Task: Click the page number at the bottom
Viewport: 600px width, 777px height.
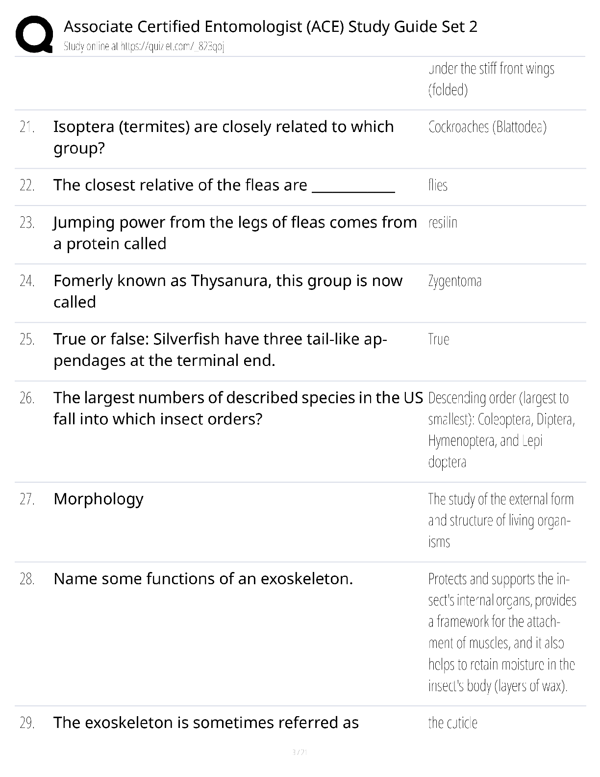Action: click(x=300, y=752)
